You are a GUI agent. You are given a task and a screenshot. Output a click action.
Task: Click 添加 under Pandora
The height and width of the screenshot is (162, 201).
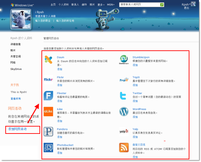pyautogui.click(x=59, y=137)
